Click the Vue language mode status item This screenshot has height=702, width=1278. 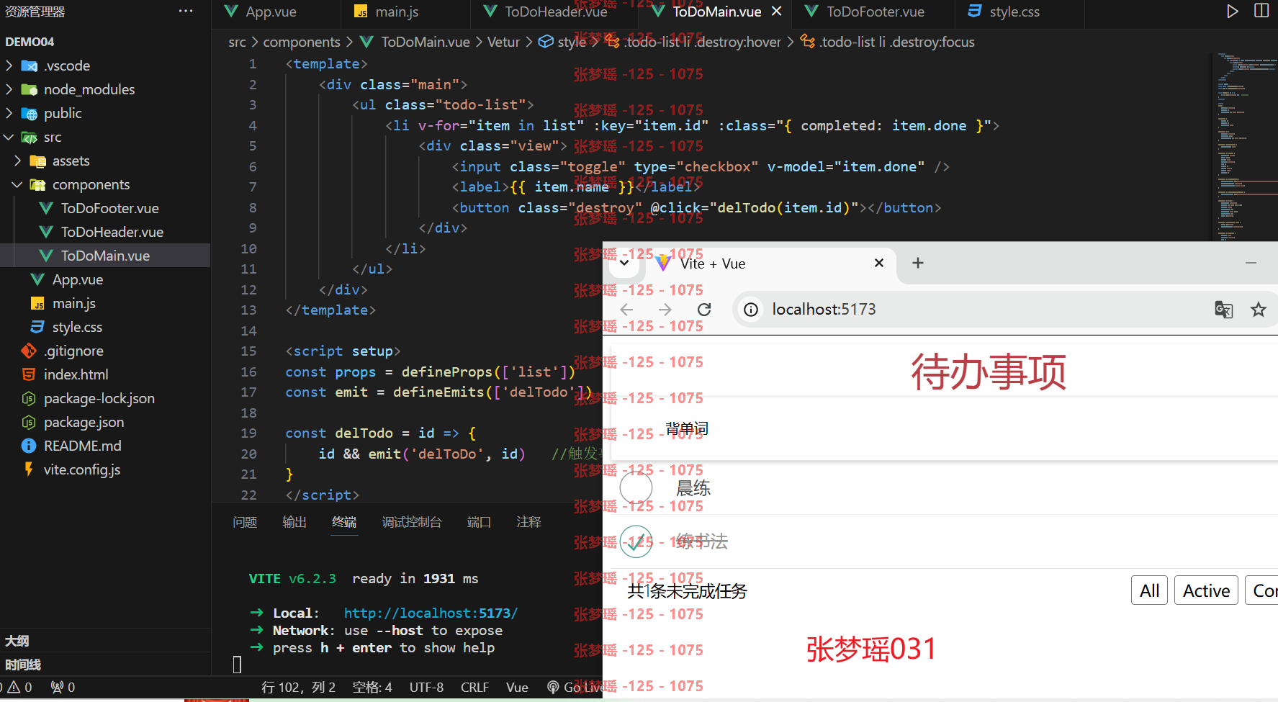pos(517,688)
